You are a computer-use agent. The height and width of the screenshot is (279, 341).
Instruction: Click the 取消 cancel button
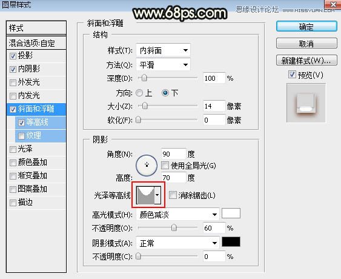pos(306,44)
